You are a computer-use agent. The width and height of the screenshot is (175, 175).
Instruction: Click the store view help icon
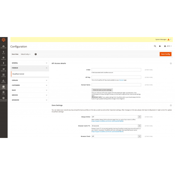(x=36, y=54)
